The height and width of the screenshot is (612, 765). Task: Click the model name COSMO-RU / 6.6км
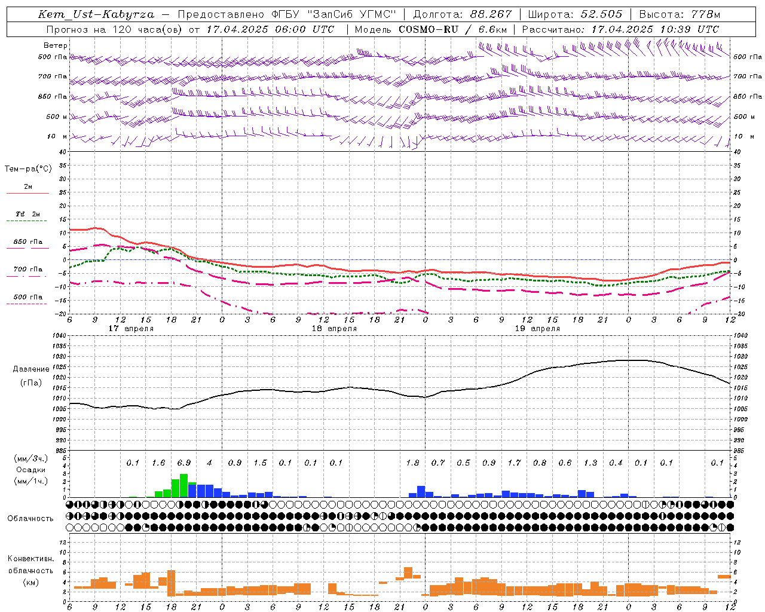453,29
